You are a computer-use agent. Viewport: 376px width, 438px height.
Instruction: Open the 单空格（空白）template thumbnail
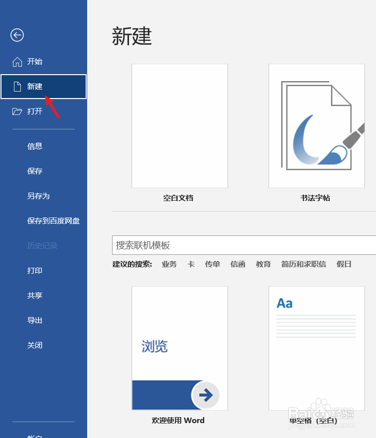(317, 348)
